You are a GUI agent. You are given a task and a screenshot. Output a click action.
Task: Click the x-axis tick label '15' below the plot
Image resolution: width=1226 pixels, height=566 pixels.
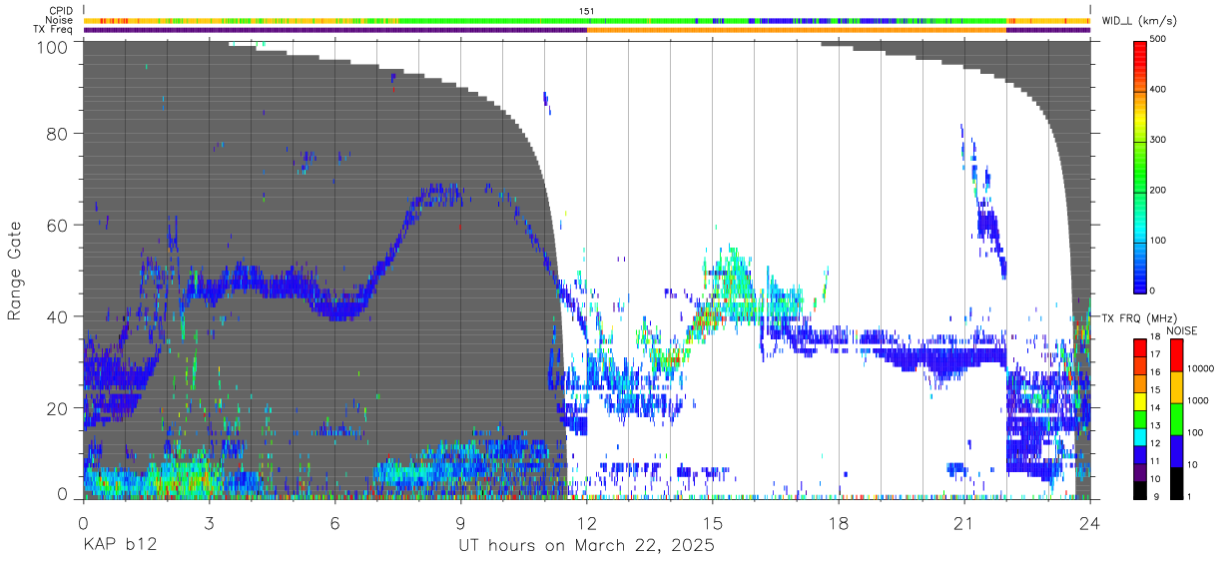pyautogui.click(x=712, y=523)
